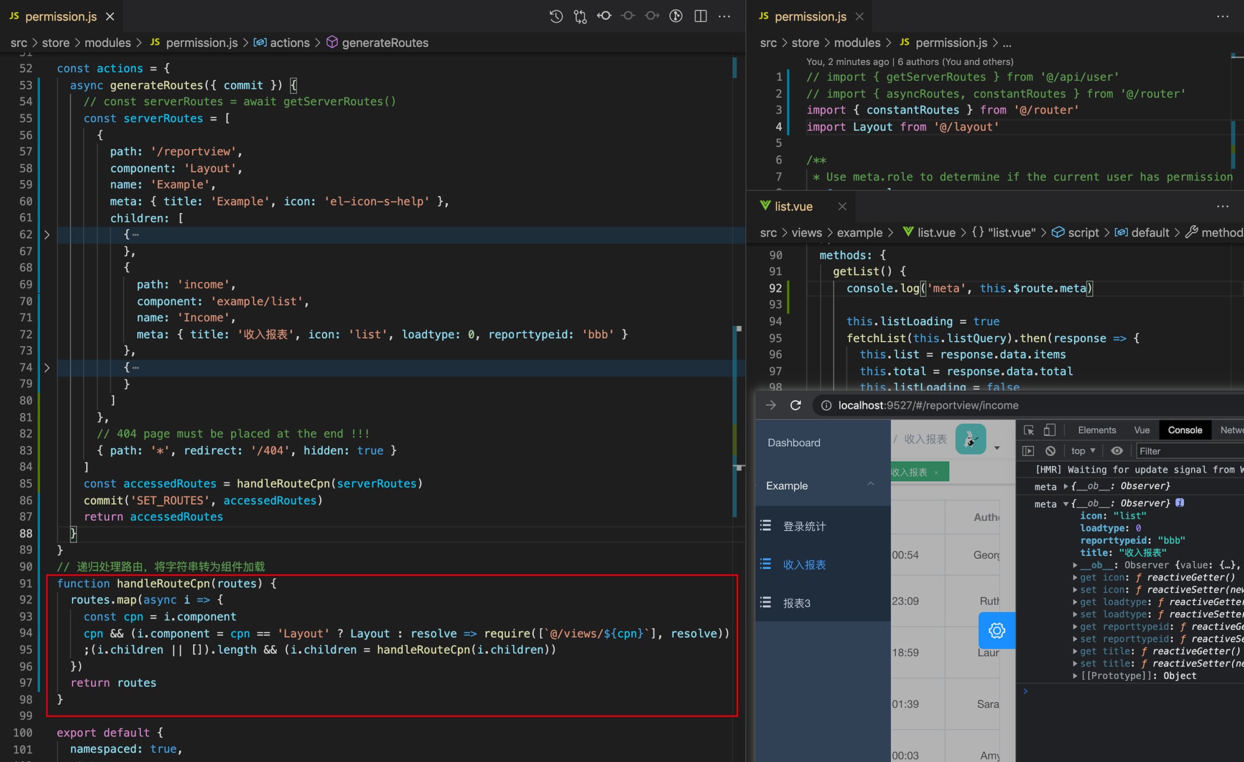Viewport: 1244px width, 762px height.
Task: Open the 'top' frame selector dropdown
Action: tap(1082, 451)
